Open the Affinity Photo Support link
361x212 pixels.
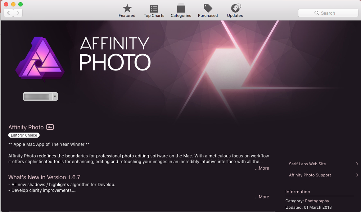310,175
